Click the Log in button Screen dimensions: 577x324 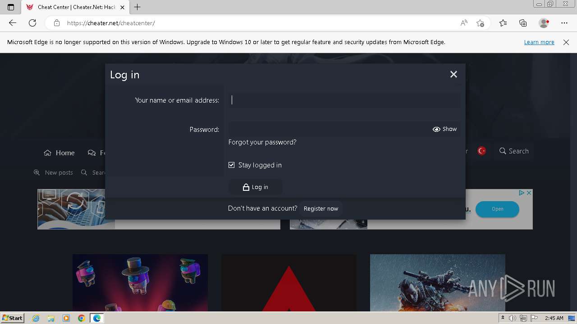click(x=256, y=187)
